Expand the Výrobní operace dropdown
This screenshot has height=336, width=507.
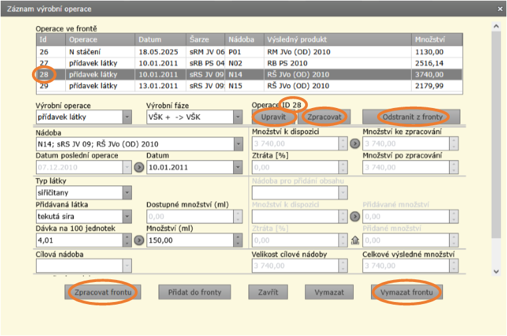pos(127,117)
